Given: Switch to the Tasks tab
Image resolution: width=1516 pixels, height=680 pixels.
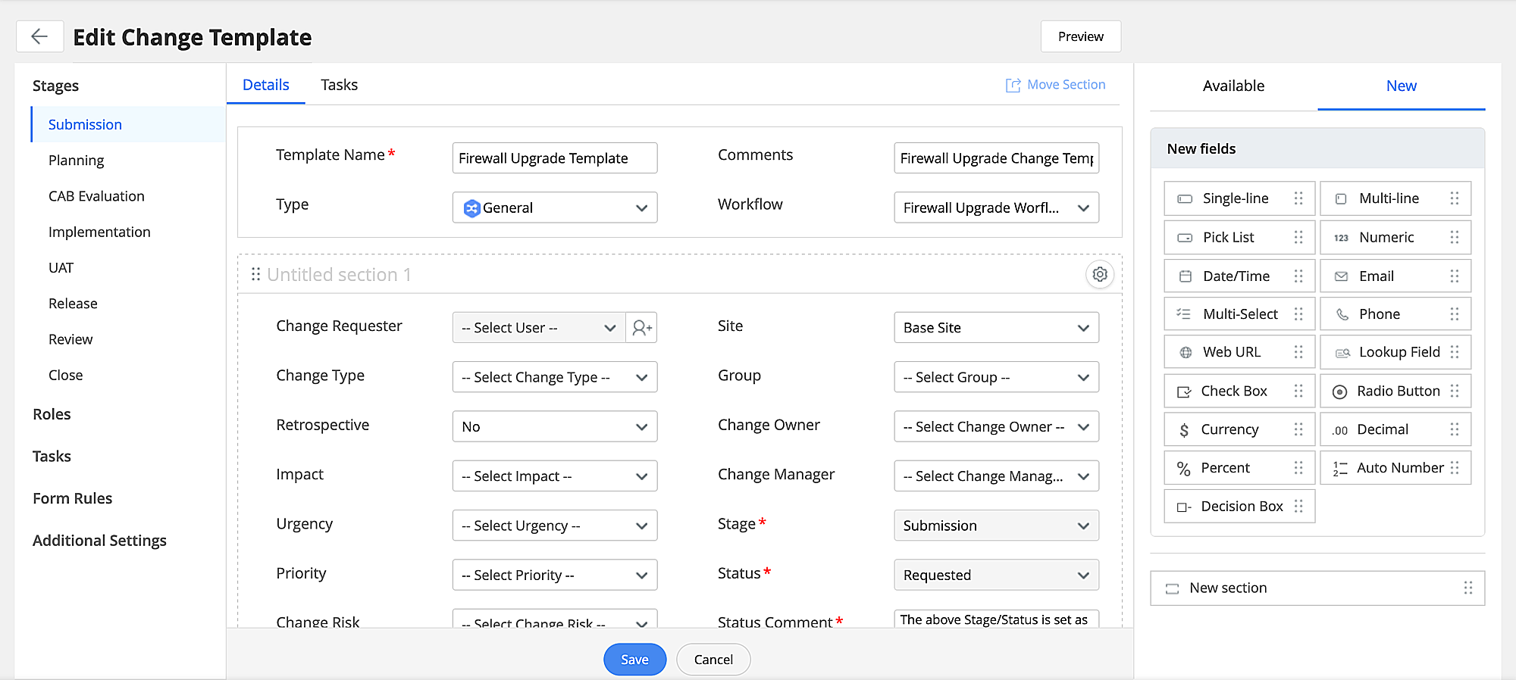Looking at the screenshot, I should (x=339, y=85).
